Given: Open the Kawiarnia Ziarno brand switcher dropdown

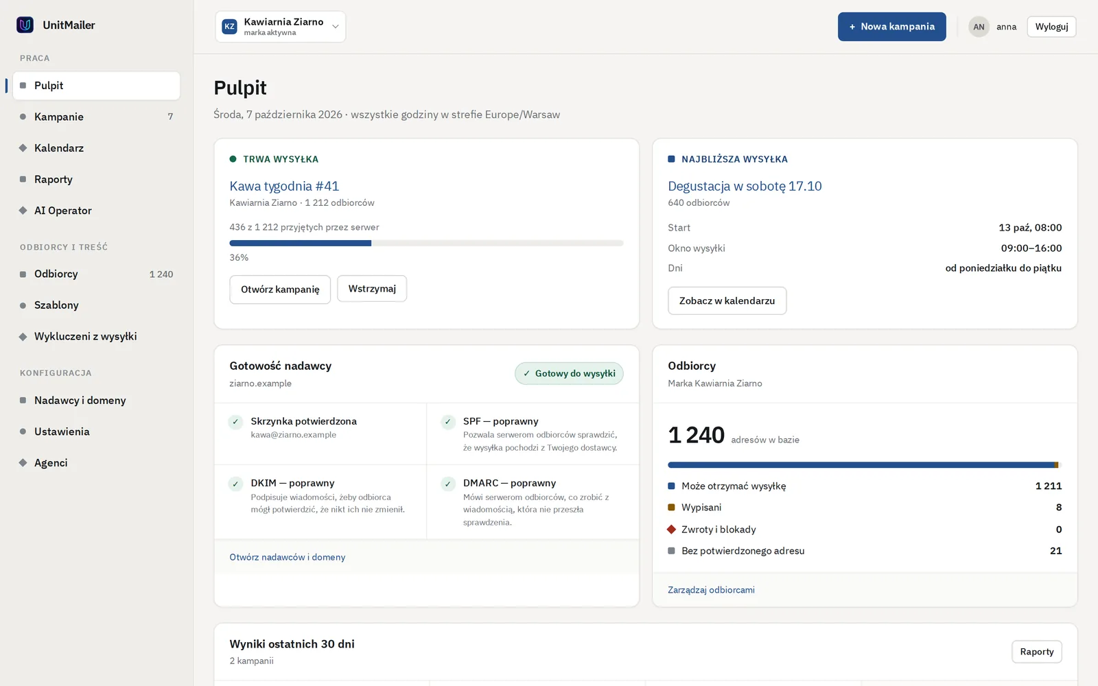Looking at the screenshot, I should tap(280, 27).
